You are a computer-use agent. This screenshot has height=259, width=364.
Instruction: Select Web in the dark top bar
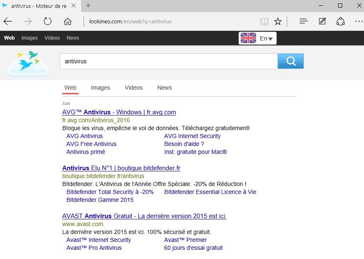tap(9, 38)
